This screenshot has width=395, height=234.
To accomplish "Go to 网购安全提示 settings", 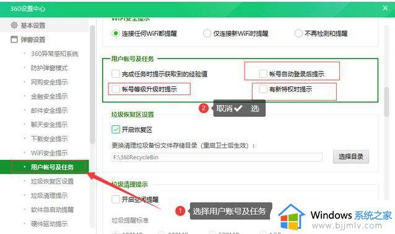I will (49, 82).
